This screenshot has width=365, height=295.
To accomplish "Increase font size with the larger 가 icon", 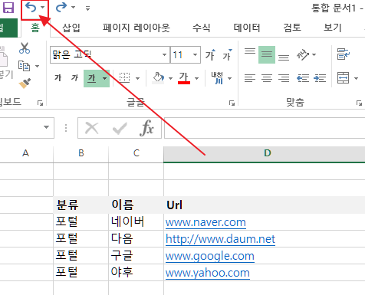I will coord(211,54).
